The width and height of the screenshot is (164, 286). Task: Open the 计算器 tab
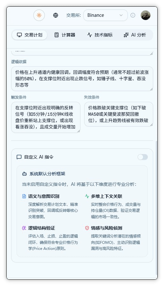[x=65, y=35]
